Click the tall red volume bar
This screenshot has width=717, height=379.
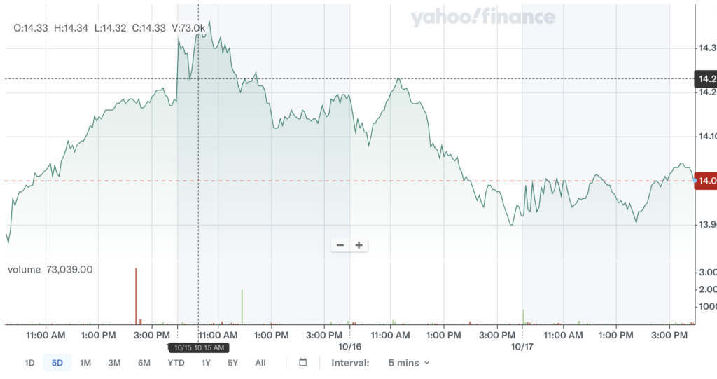tap(136, 296)
